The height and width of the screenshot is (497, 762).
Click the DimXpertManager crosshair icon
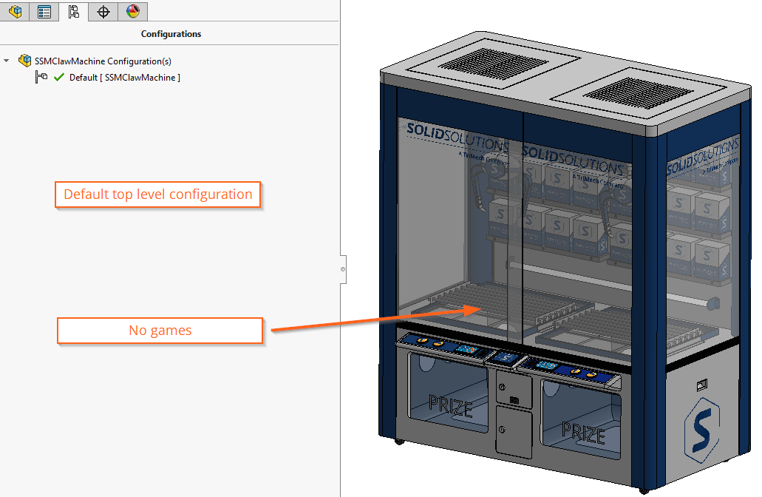(x=103, y=11)
